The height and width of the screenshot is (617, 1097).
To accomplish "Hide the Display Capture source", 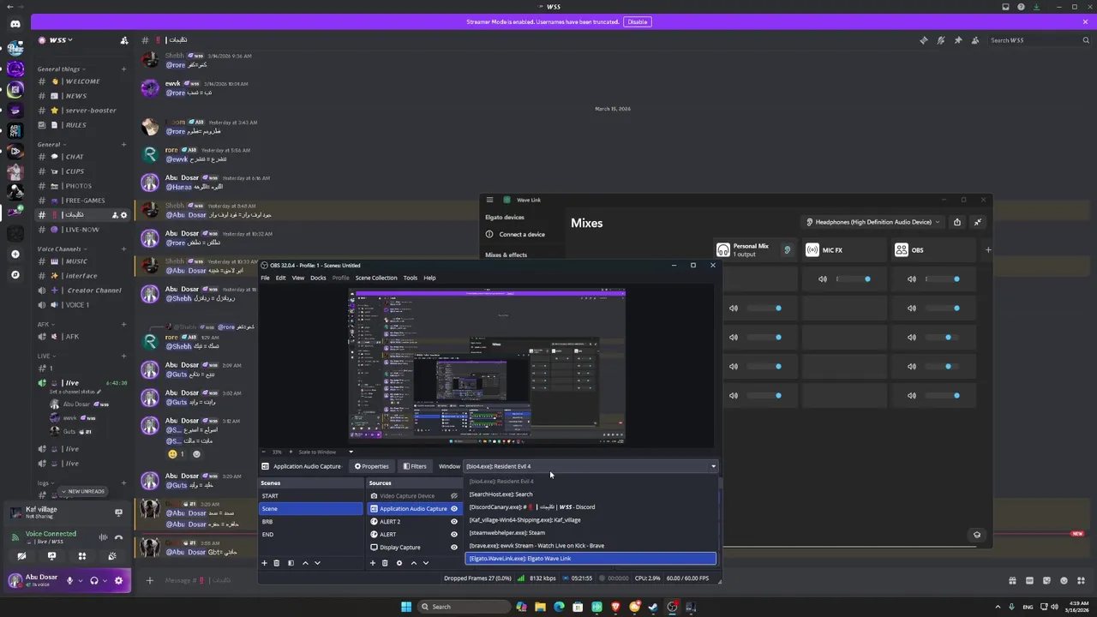I will [454, 548].
